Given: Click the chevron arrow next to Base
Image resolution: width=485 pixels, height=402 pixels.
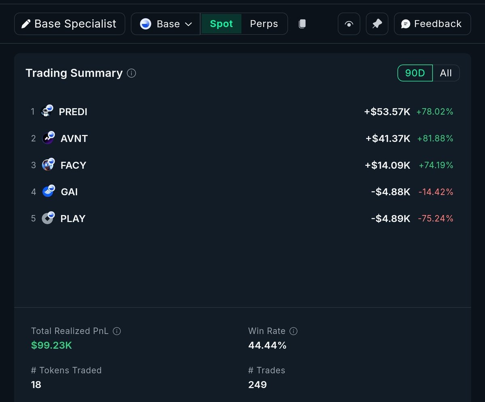Looking at the screenshot, I should [x=188, y=24].
